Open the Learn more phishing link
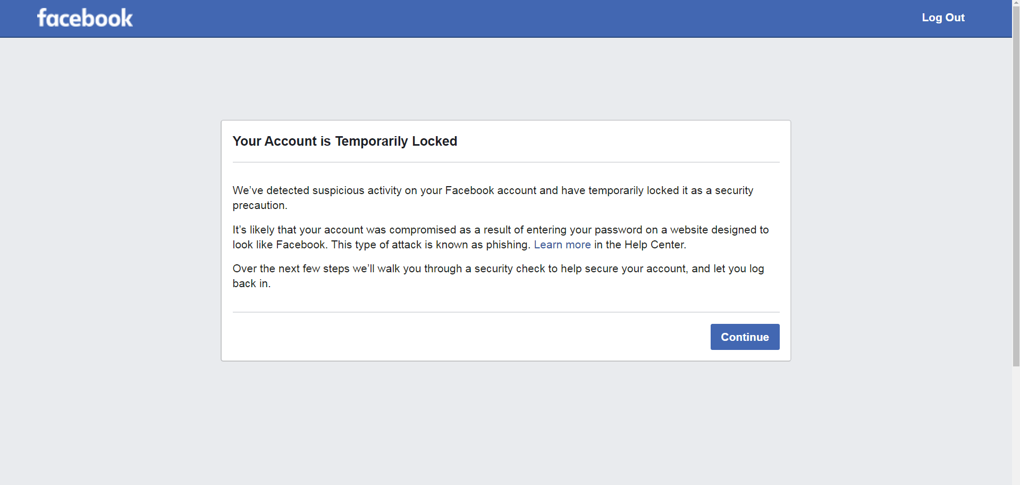Image resolution: width=1020 pixels, height=485 pixels. coord(562,245)
